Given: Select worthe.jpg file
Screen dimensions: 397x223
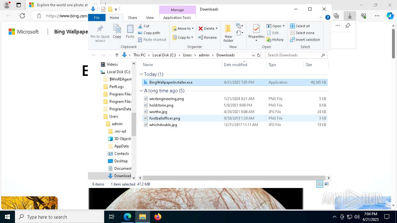Looking at the screenshot, I should coord(234,112).
